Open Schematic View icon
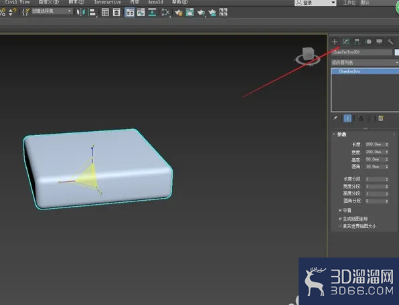 point(152,12)
